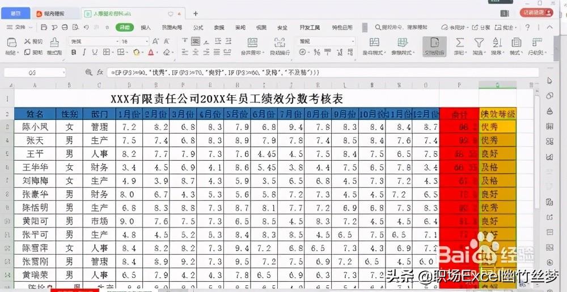Open the font size 16 dropdown
The width and height of the screenshot is (567, 292).
(146, 42)
